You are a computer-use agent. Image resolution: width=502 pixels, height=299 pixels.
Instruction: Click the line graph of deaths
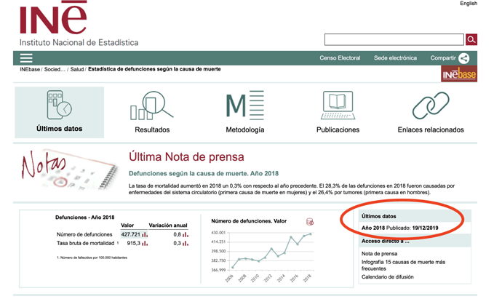(x=271, y=251)
